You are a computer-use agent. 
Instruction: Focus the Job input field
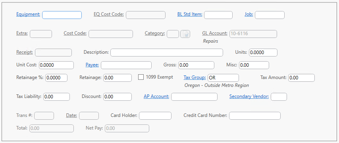click(270, 15)
